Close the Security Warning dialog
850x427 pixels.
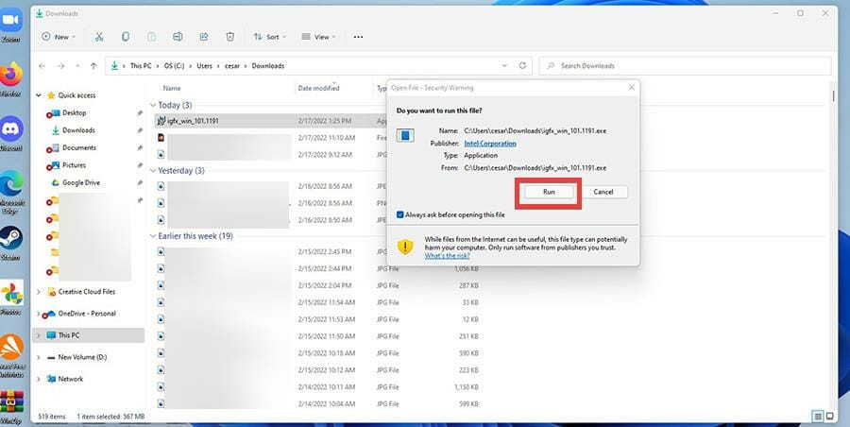pyautogui.click(x=631, y=87)
